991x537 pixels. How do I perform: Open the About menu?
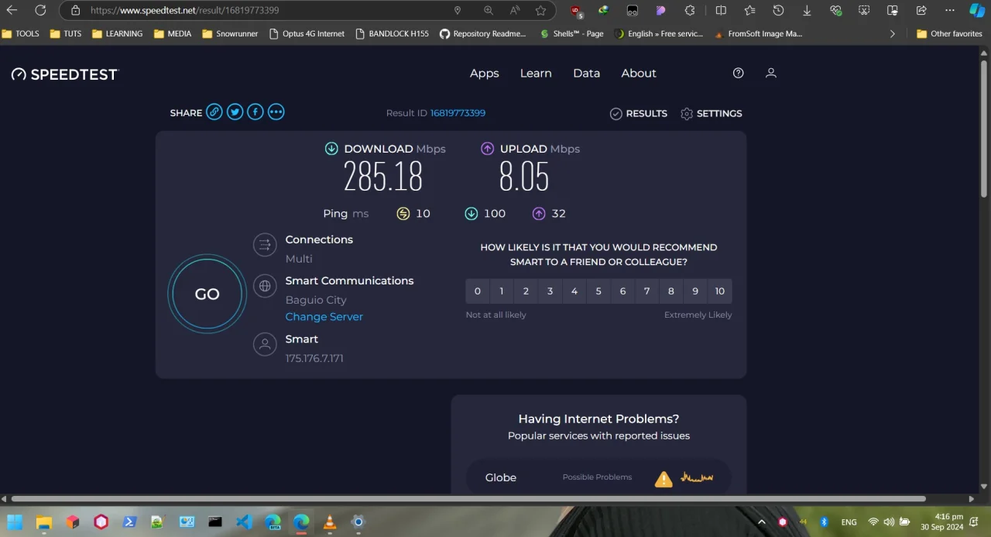point(638,73)
